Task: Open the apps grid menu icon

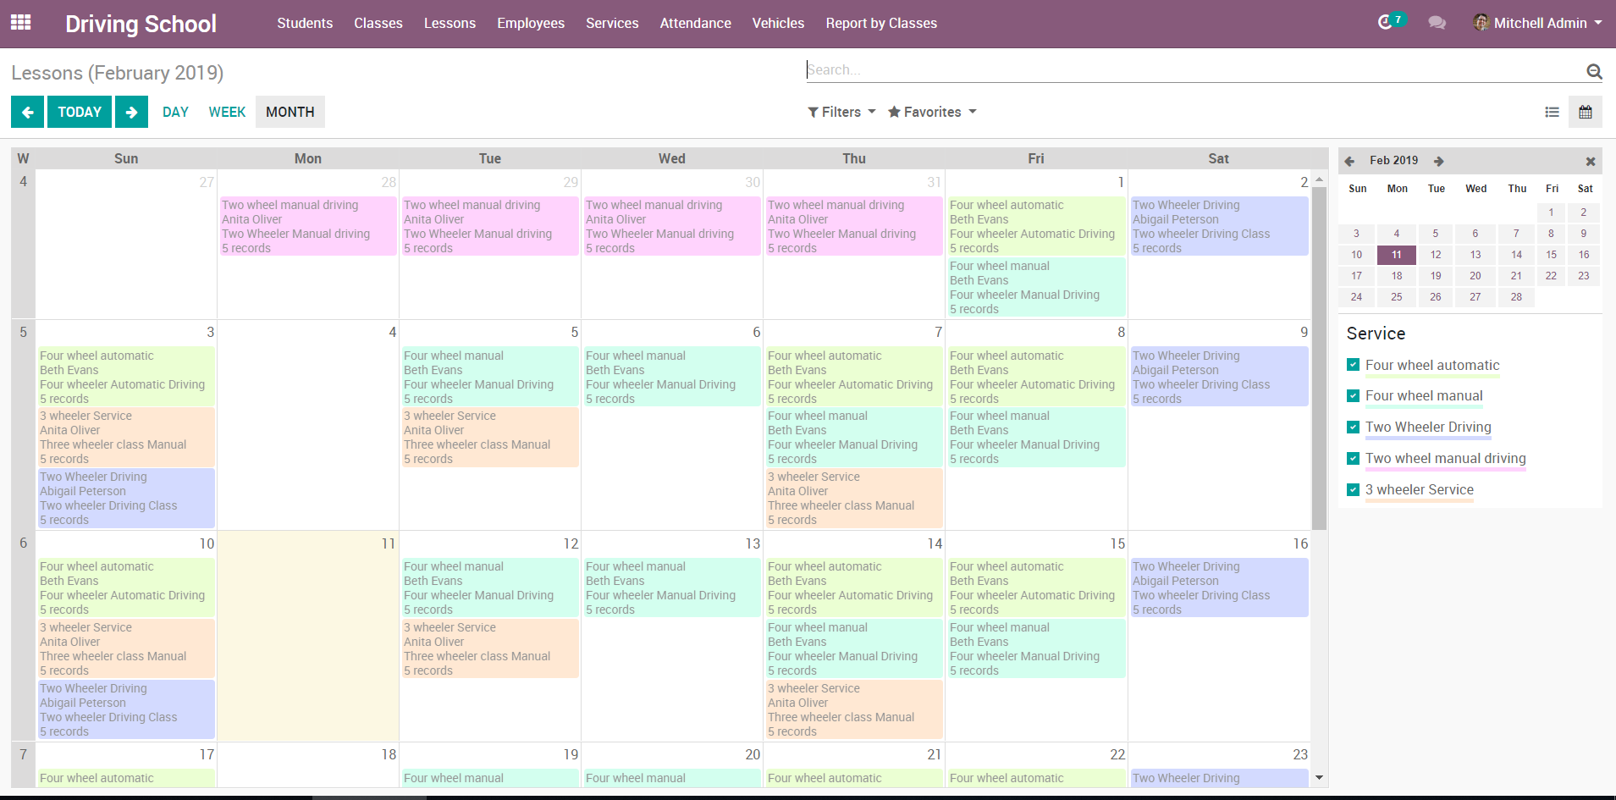Action: pos(21,23)
